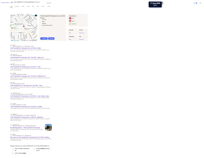Viewport: 204px width, 158px height.
Task: Switch to the News tab
Action: pyautogui.click(x=38, y=7)
